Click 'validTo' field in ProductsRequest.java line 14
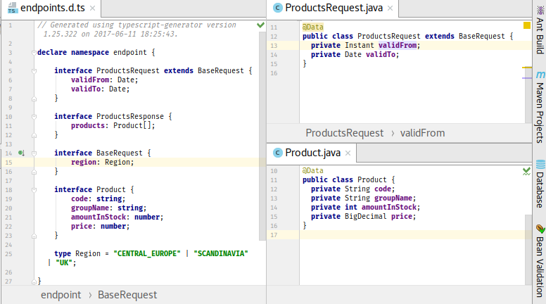 click(380, 54)
